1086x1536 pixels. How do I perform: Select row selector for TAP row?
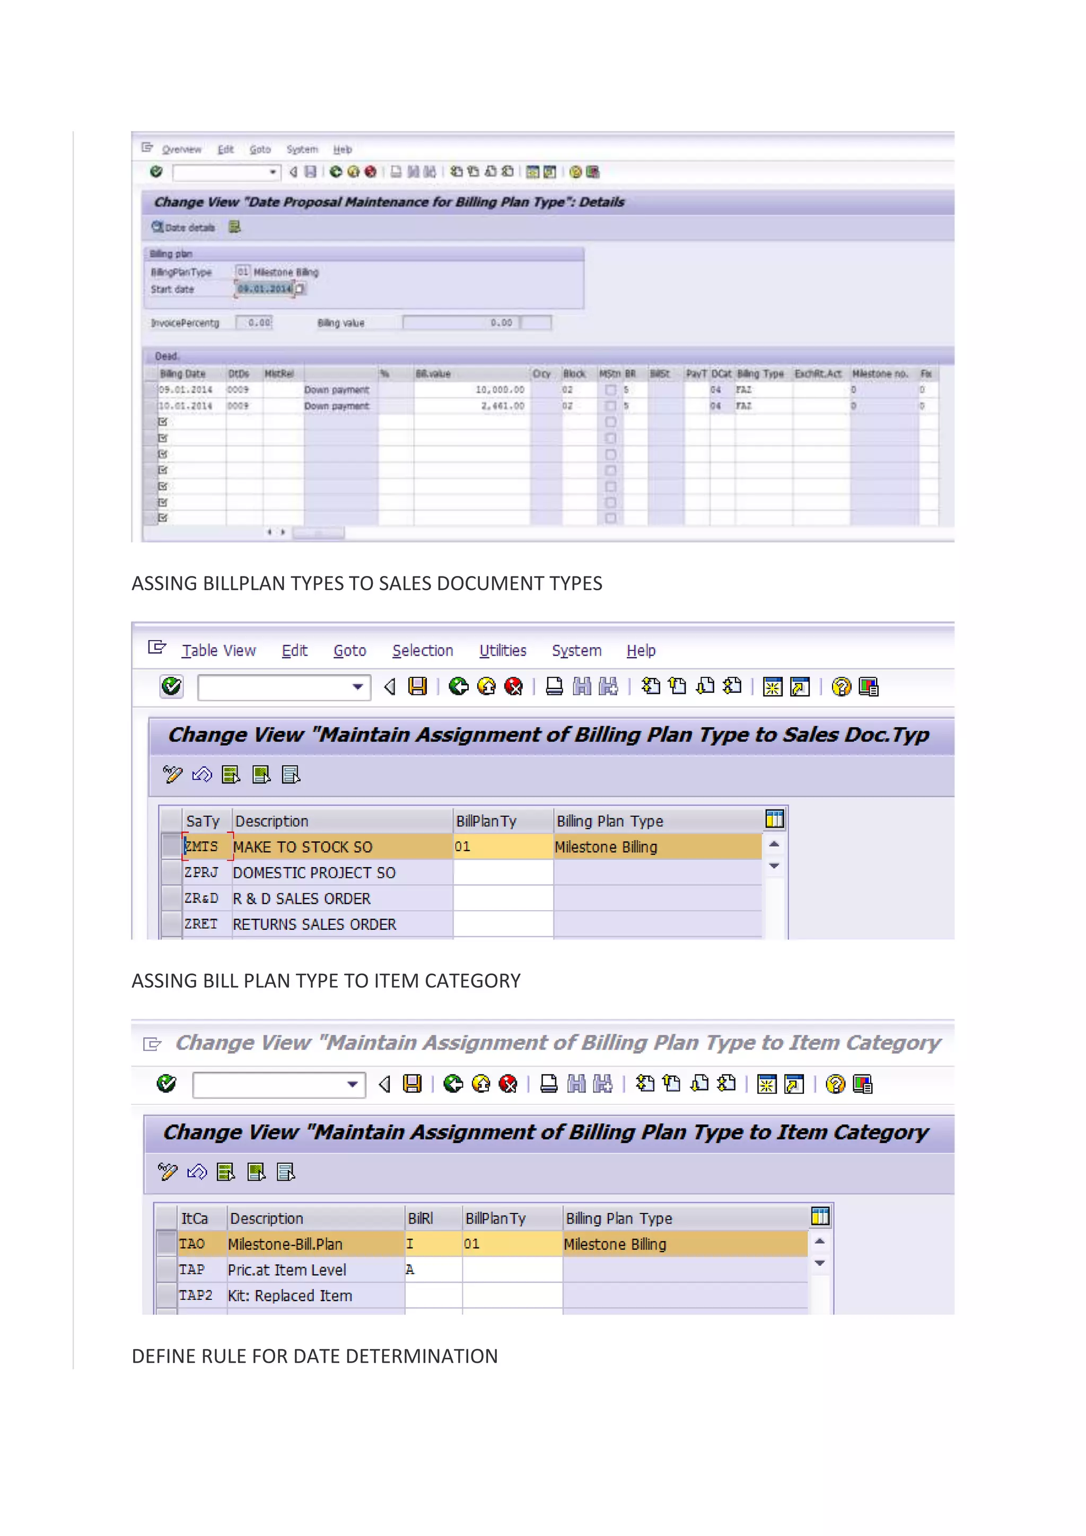(x=167, y=1270)
